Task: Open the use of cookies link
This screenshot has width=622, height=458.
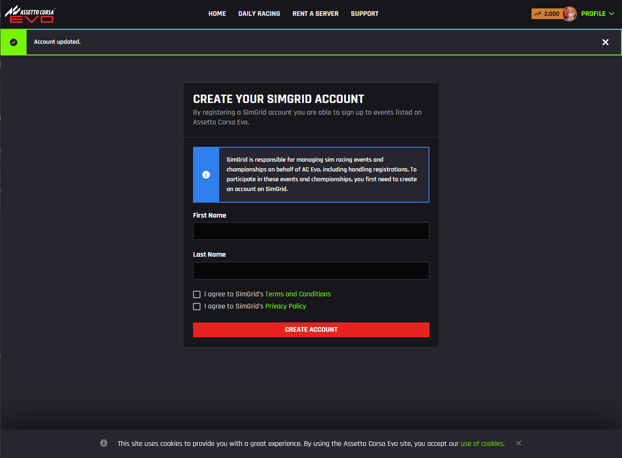Action: pos(483,443)
